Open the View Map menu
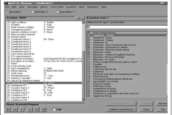172x115 pixels. (32, 7)
